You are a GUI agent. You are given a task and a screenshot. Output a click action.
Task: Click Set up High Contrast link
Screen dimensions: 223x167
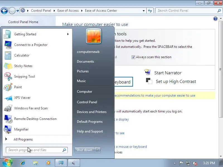tap(176, 82)
